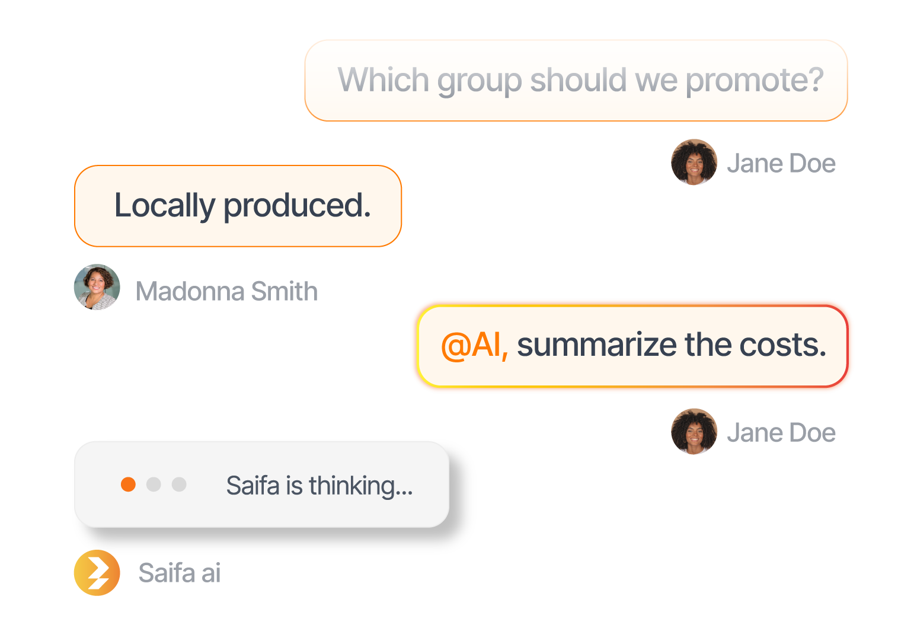
Task: Open the Saifa ai name label
Action: tap(179, 573)
